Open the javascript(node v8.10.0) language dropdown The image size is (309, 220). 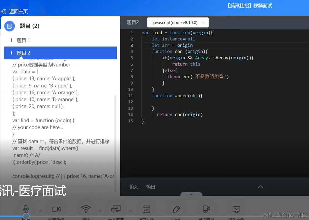(x=178, y=23)
